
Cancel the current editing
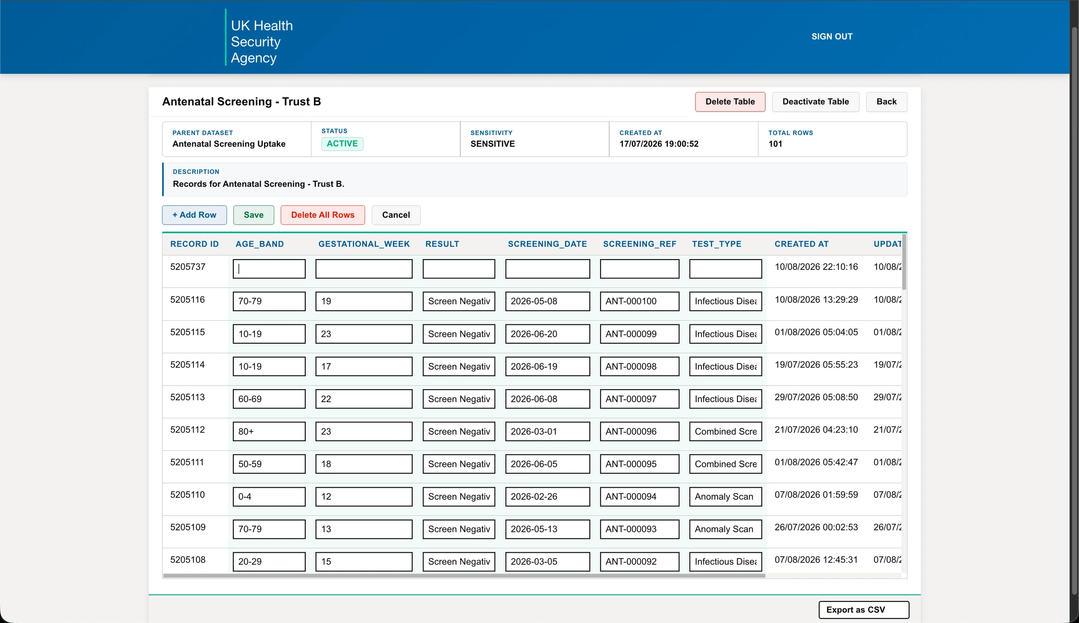[x=396, y=215]
